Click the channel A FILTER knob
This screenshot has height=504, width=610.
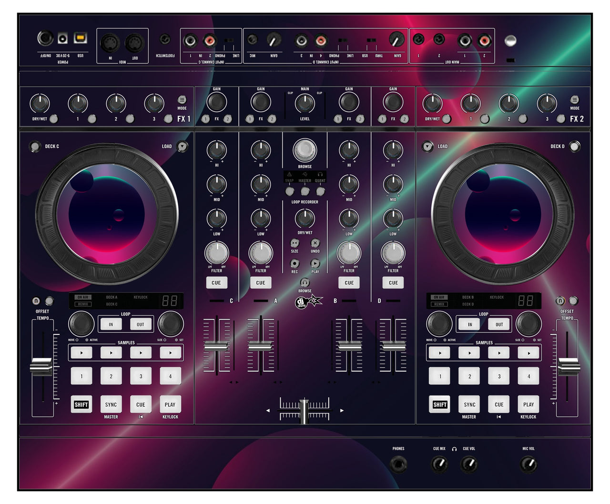[261, 253]
